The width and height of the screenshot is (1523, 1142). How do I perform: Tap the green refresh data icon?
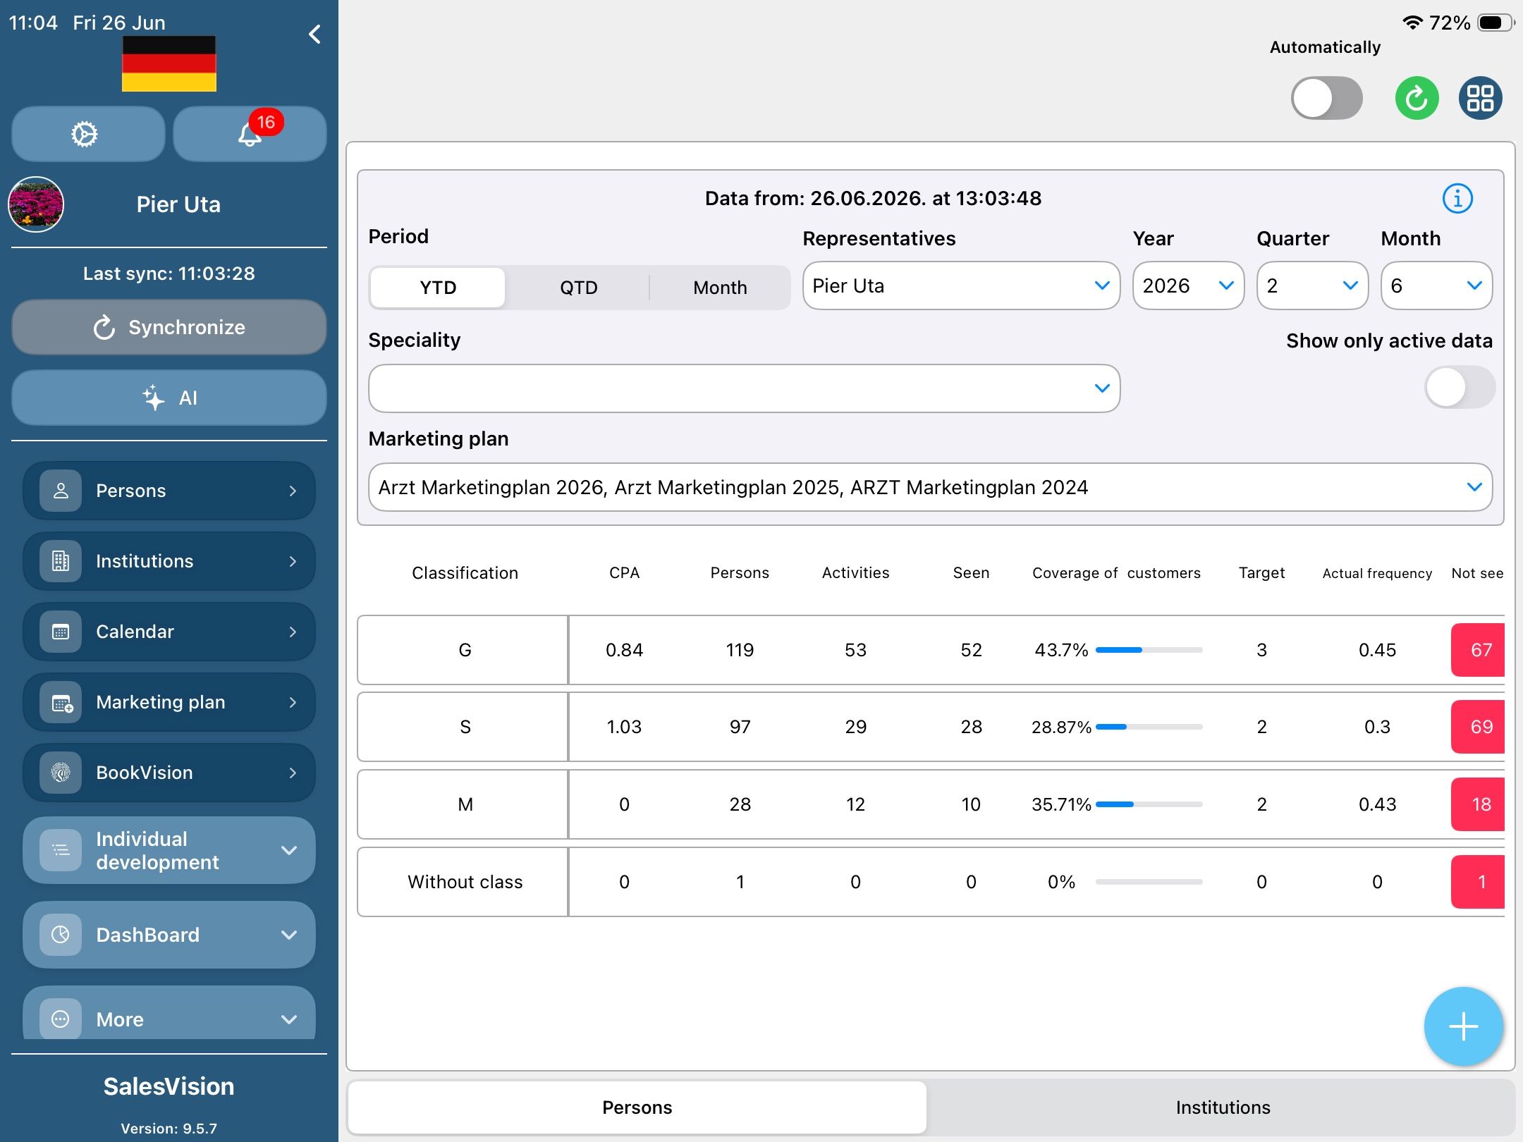[1417, 98]
